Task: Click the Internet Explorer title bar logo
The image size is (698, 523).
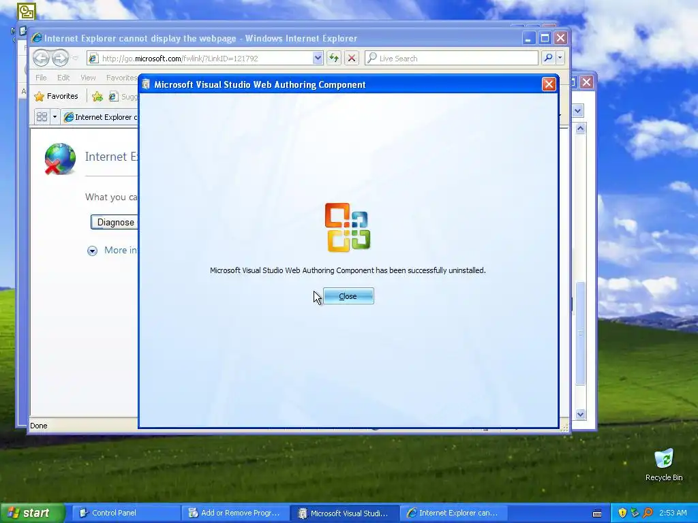Action: [x=37, y=38]
